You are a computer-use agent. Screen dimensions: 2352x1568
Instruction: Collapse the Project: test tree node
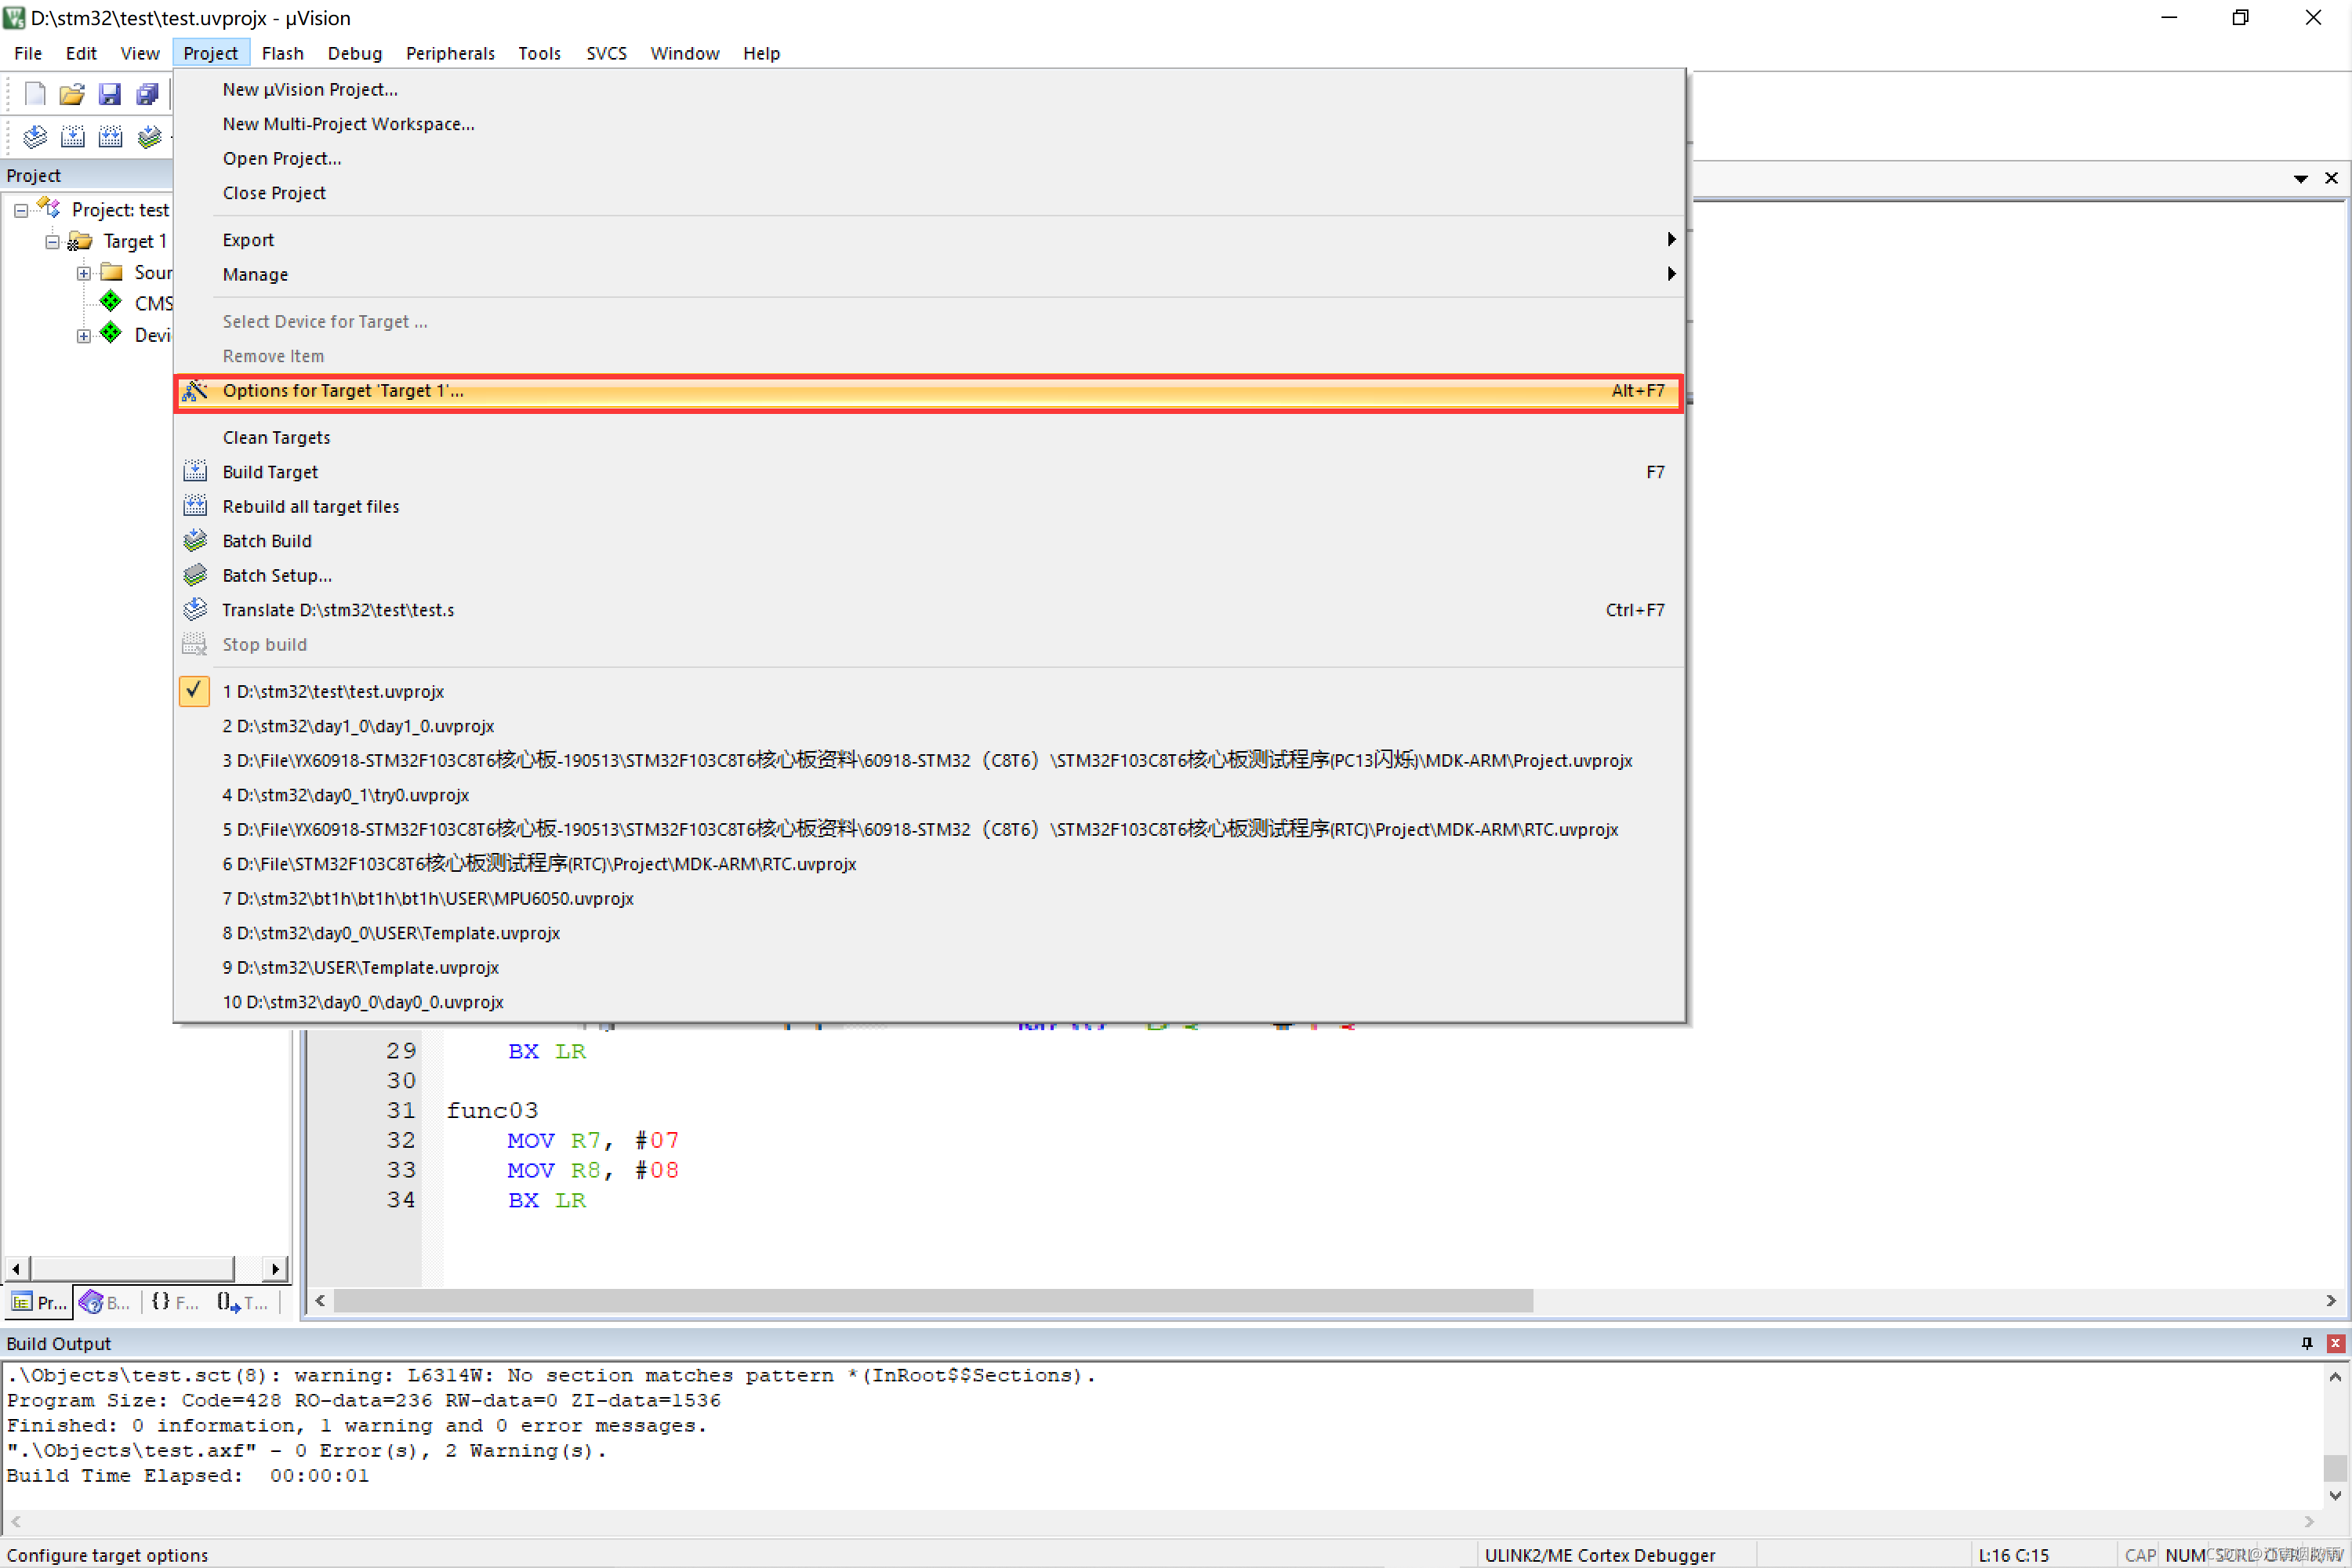pos(21,210)
